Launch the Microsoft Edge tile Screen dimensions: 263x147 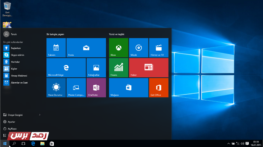point(66,68)
